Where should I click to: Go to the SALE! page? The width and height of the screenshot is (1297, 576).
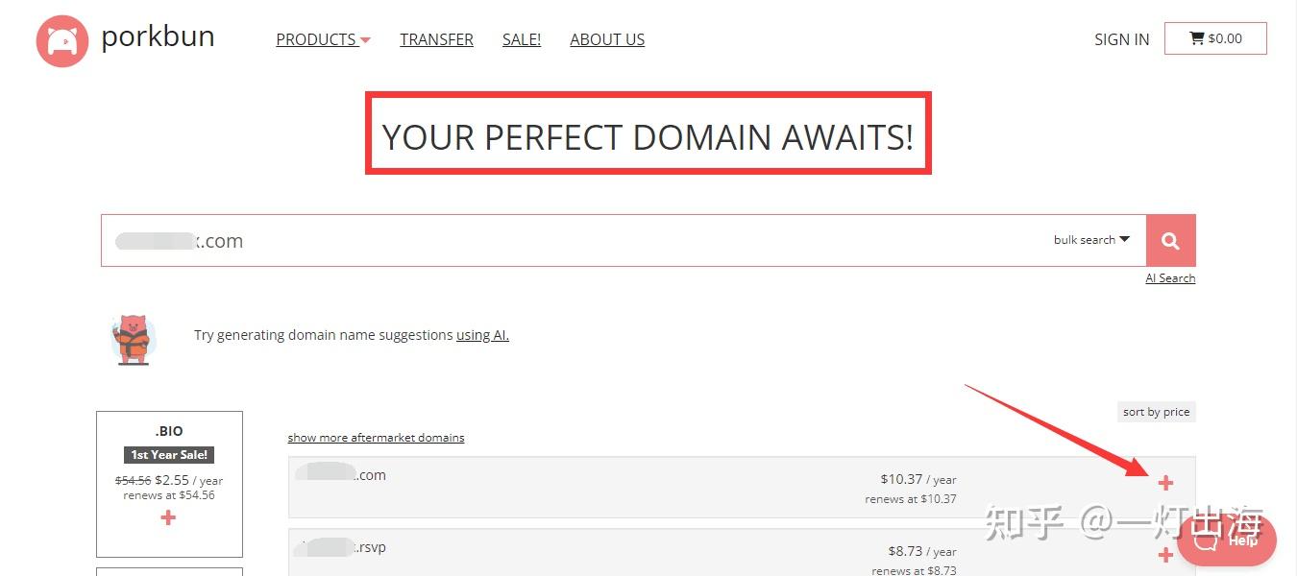(x=522, y=39)
